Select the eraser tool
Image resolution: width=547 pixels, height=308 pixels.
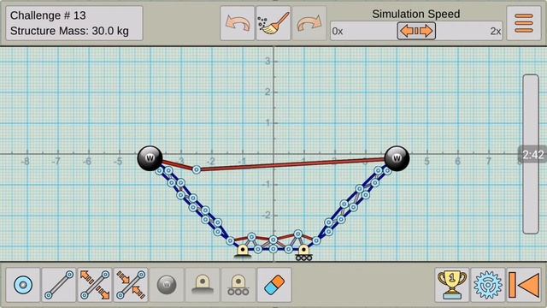pyautogui.click(x=274, y=285)
